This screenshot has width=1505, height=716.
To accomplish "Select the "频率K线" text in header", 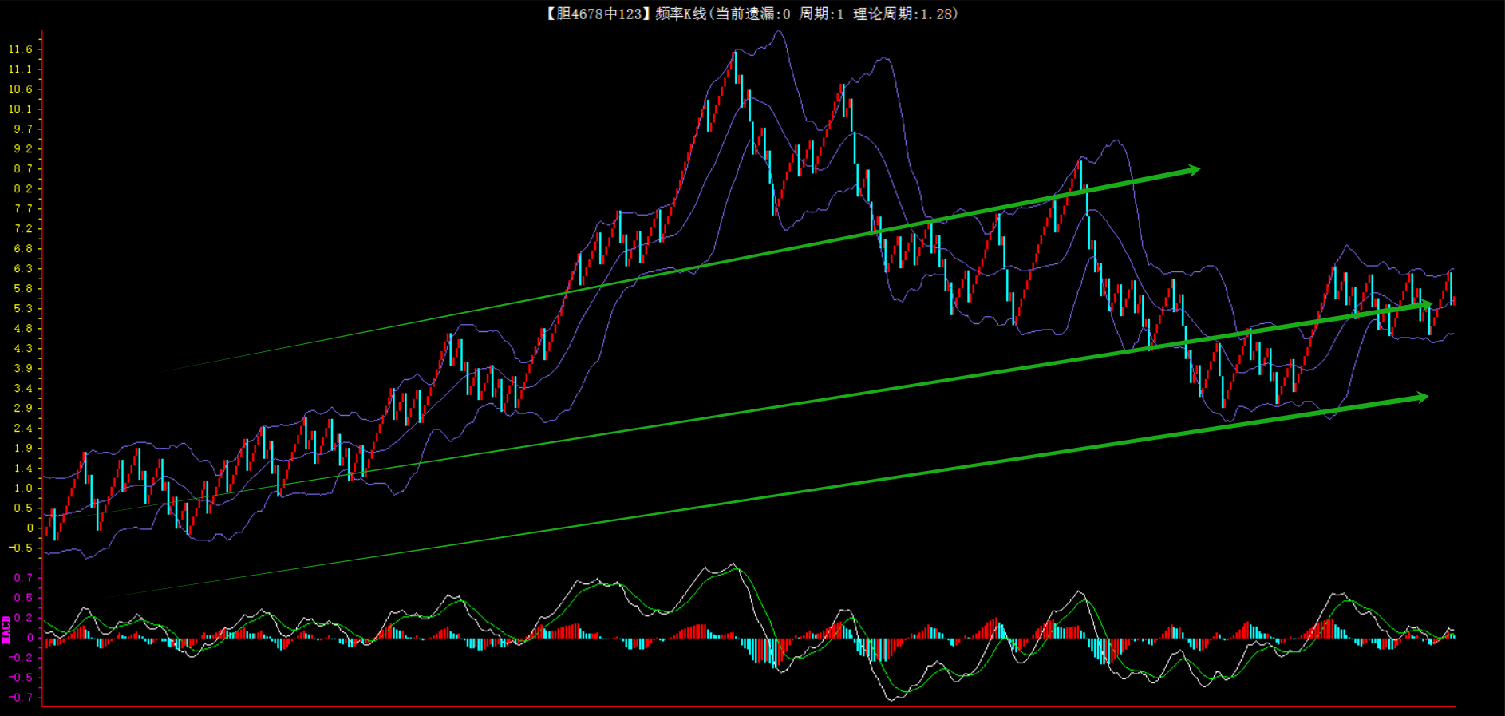I will (x=680, y=14).
